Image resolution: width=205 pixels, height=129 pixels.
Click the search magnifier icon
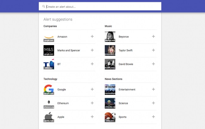click(x=44, y=6)
